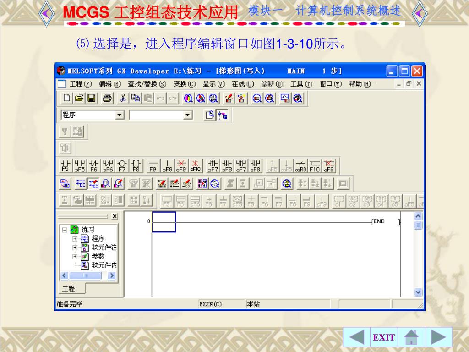Click the blue ladder cursor cell at step 0
Screen dimensions: 469x352
pyautogui.click(x=164, y=222)
